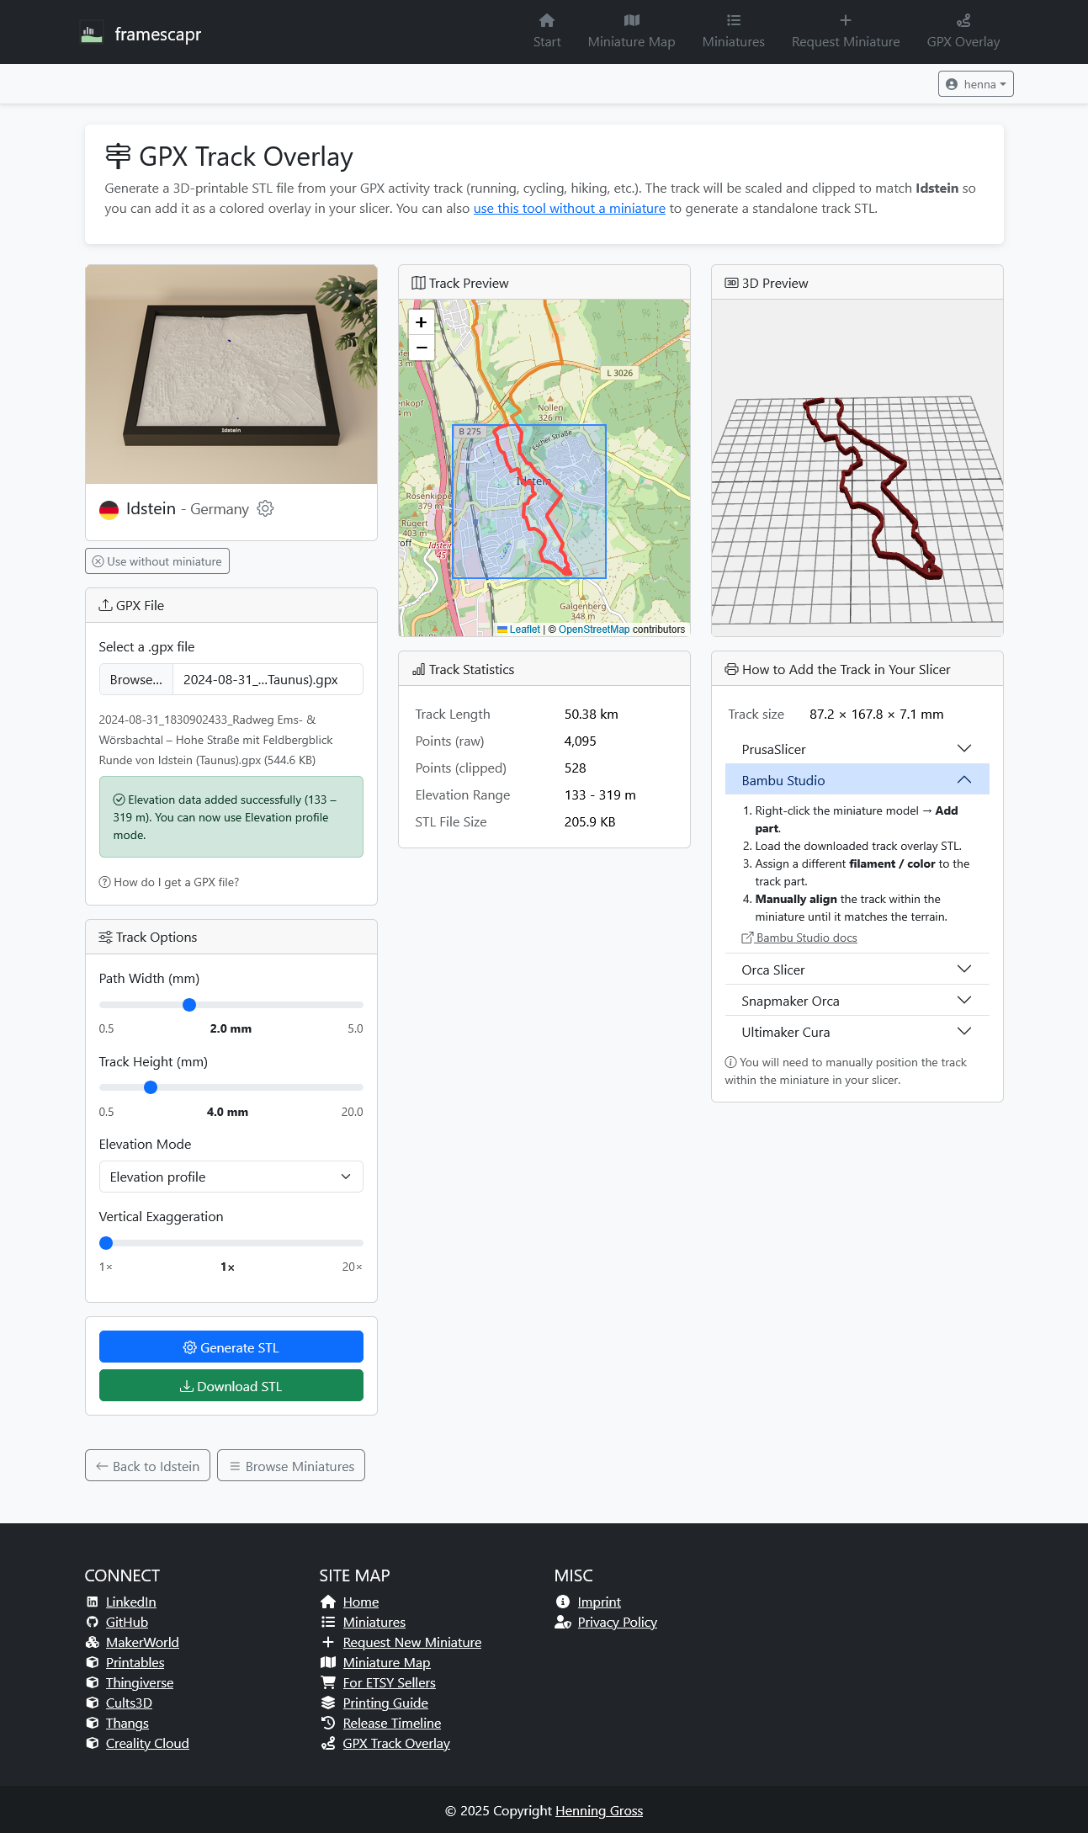Zoom in on the track preview map
Viewport: 1088px width, 1833px height.
[422, 322]
